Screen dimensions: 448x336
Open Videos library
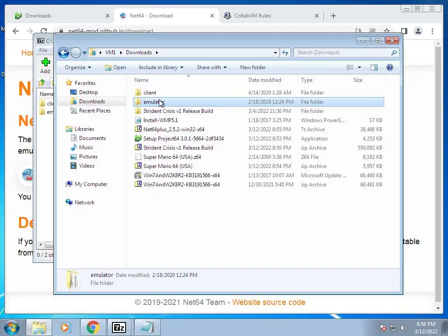(x=87, y=166)
